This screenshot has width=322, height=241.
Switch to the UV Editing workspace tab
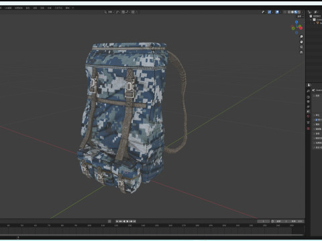coord(8,8)
